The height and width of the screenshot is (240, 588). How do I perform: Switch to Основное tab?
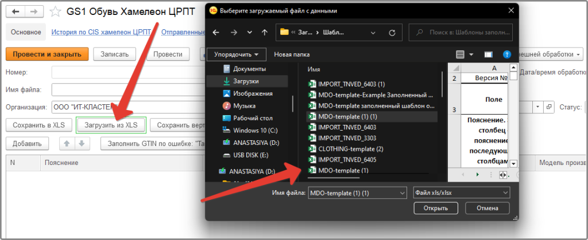pyautogui.click(x=26, y=32)
